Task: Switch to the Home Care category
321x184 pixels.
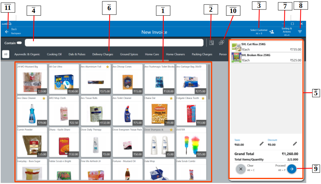Action: tap(152, 54)
